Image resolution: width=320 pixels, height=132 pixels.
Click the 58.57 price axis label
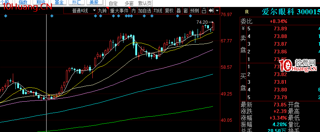tap(227, 67)
